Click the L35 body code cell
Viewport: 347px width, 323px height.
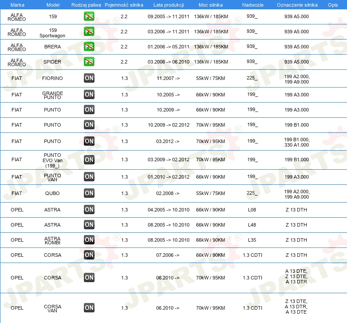coord(252,240)
